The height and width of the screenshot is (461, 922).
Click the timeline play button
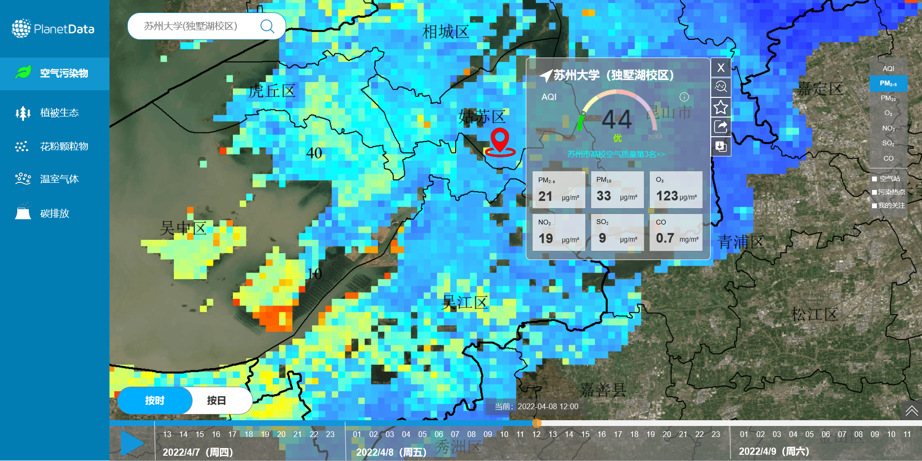pos(132,443)
